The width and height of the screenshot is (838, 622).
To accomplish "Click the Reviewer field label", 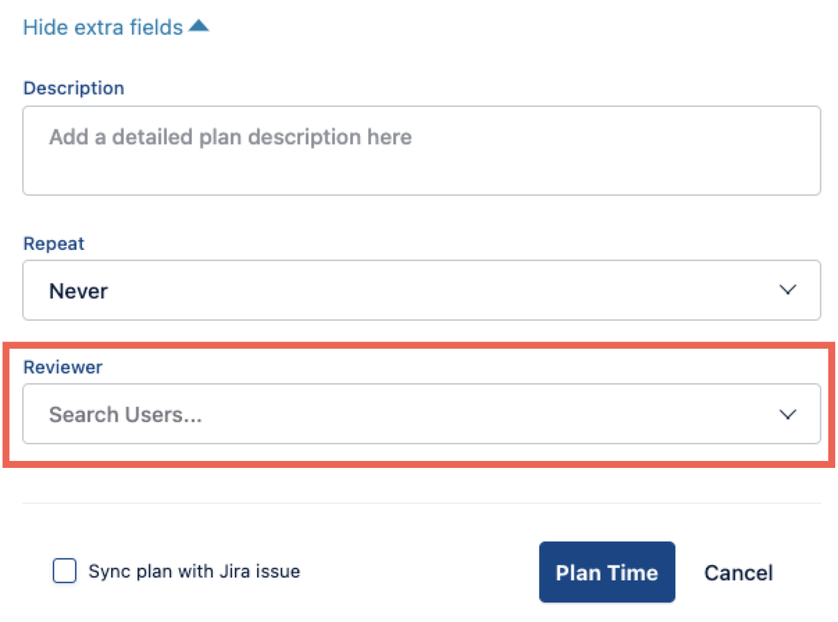I will (63, 367).
